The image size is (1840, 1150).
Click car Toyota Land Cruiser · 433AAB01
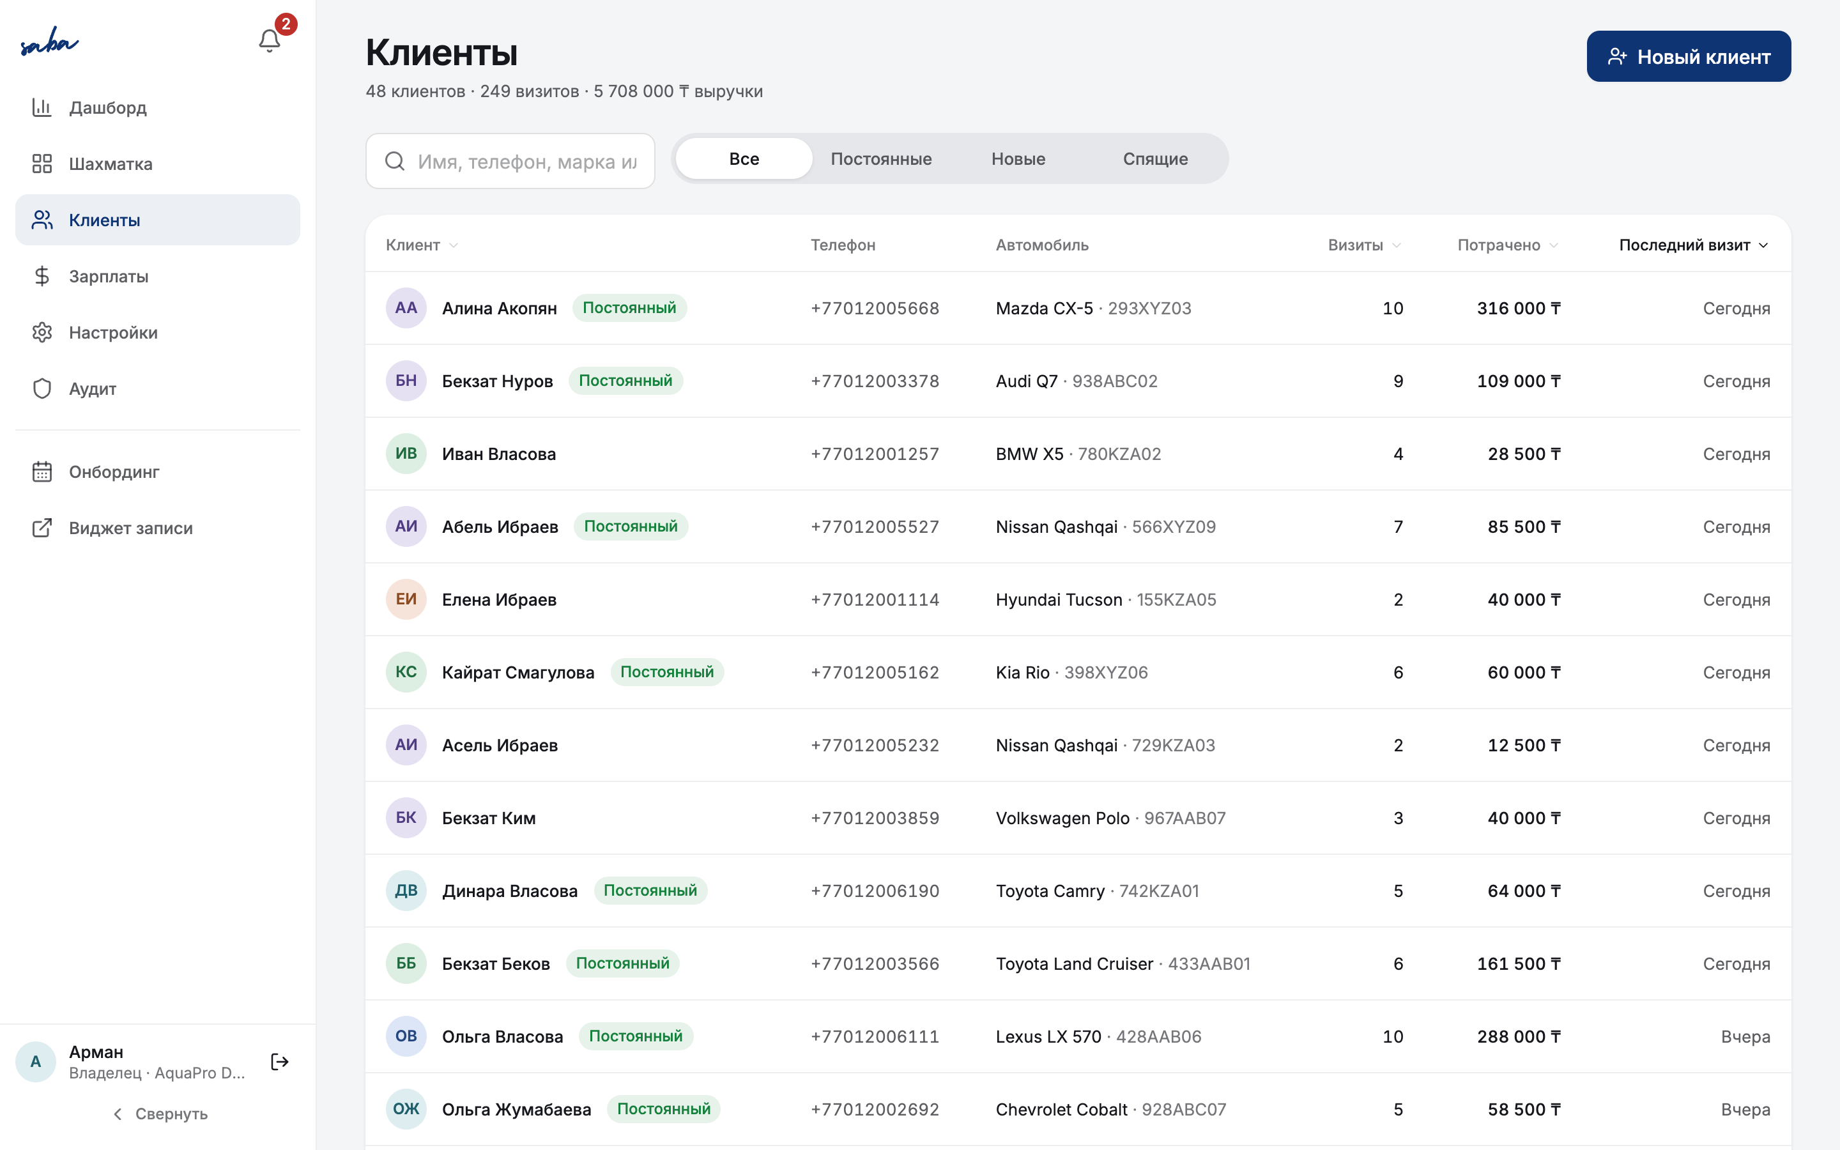1123,965
